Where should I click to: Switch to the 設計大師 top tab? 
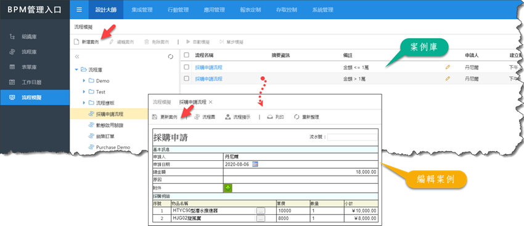coord(106,10)
